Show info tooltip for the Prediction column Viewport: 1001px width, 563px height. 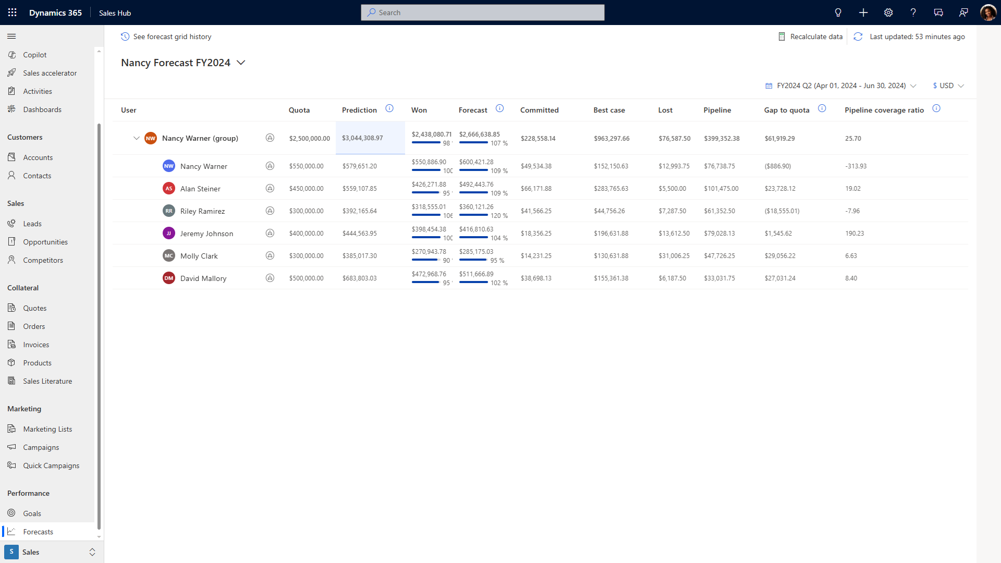(389, 108)
